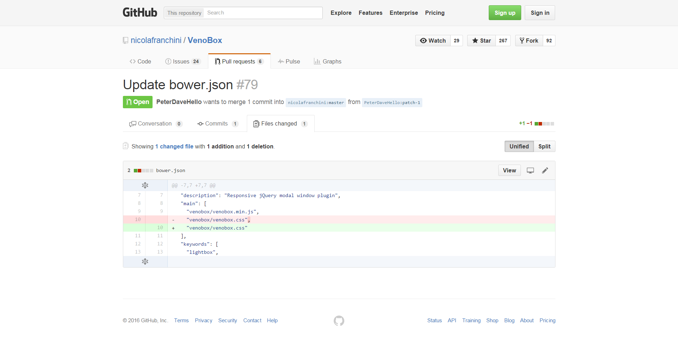Open the VenoBox repository link
678x342 pixels.
[205, 40]
